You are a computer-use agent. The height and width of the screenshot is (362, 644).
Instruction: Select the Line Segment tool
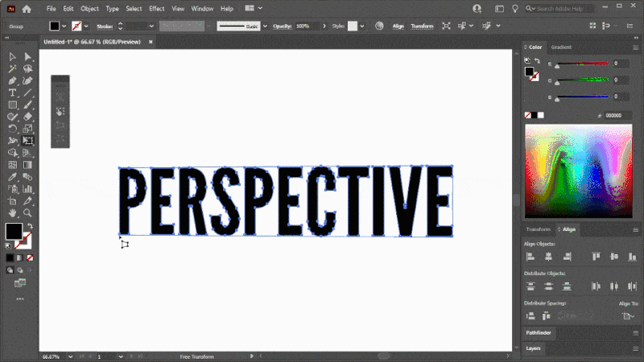tap(27, 93)
